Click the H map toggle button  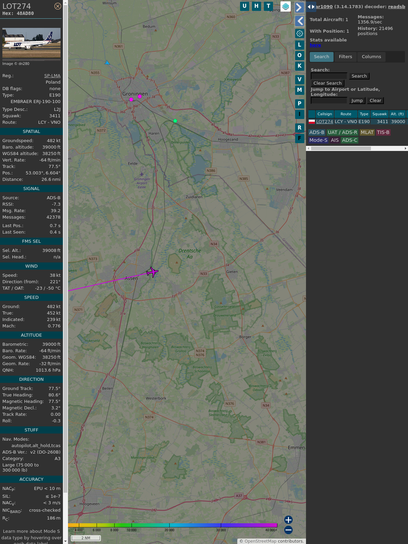click(257, 6)
